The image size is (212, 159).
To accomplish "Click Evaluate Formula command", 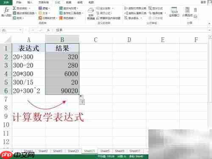I will pos(156,18).
